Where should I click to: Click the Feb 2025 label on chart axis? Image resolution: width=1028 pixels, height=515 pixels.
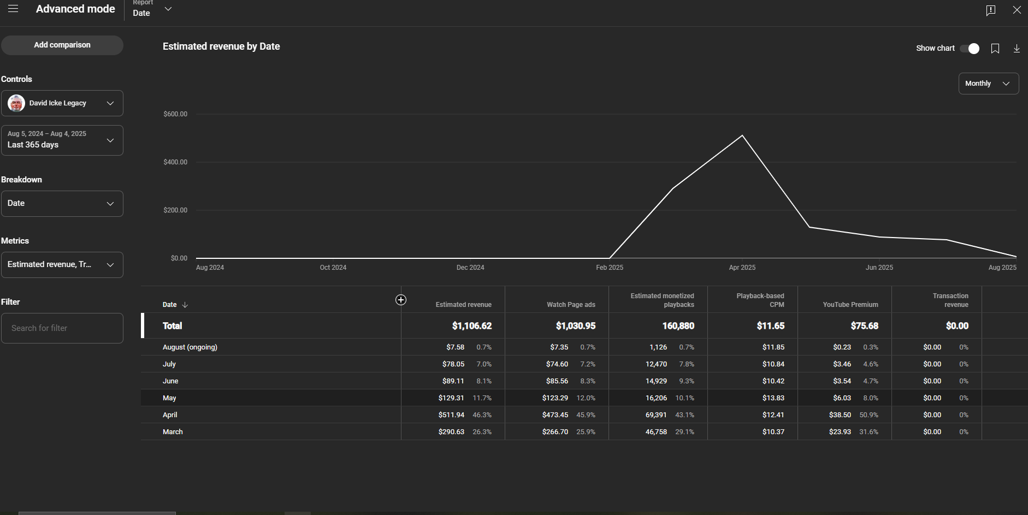(x=610, y=268)
